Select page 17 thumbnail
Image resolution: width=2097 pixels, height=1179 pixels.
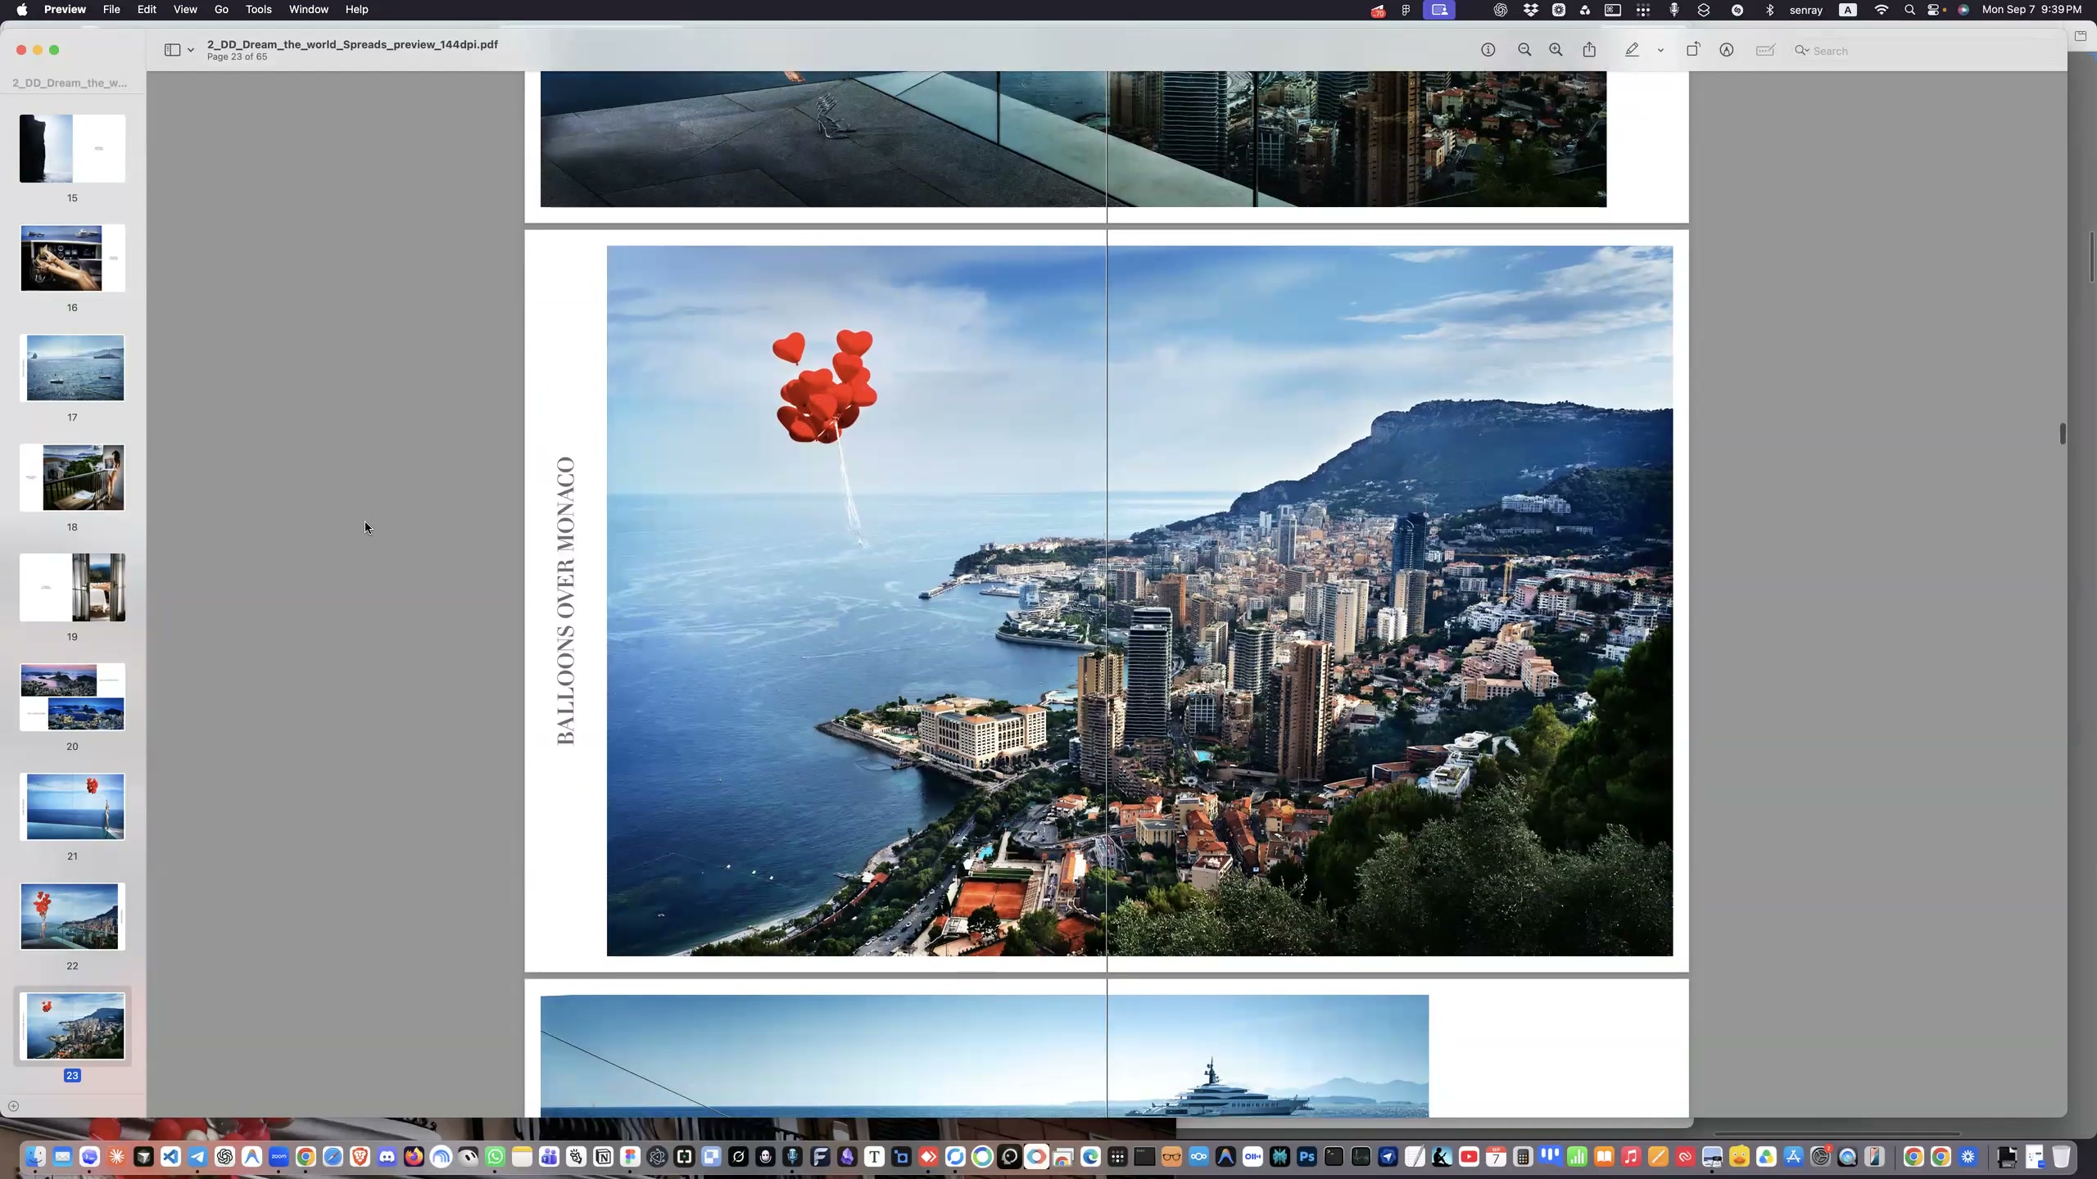click(73, 368)
